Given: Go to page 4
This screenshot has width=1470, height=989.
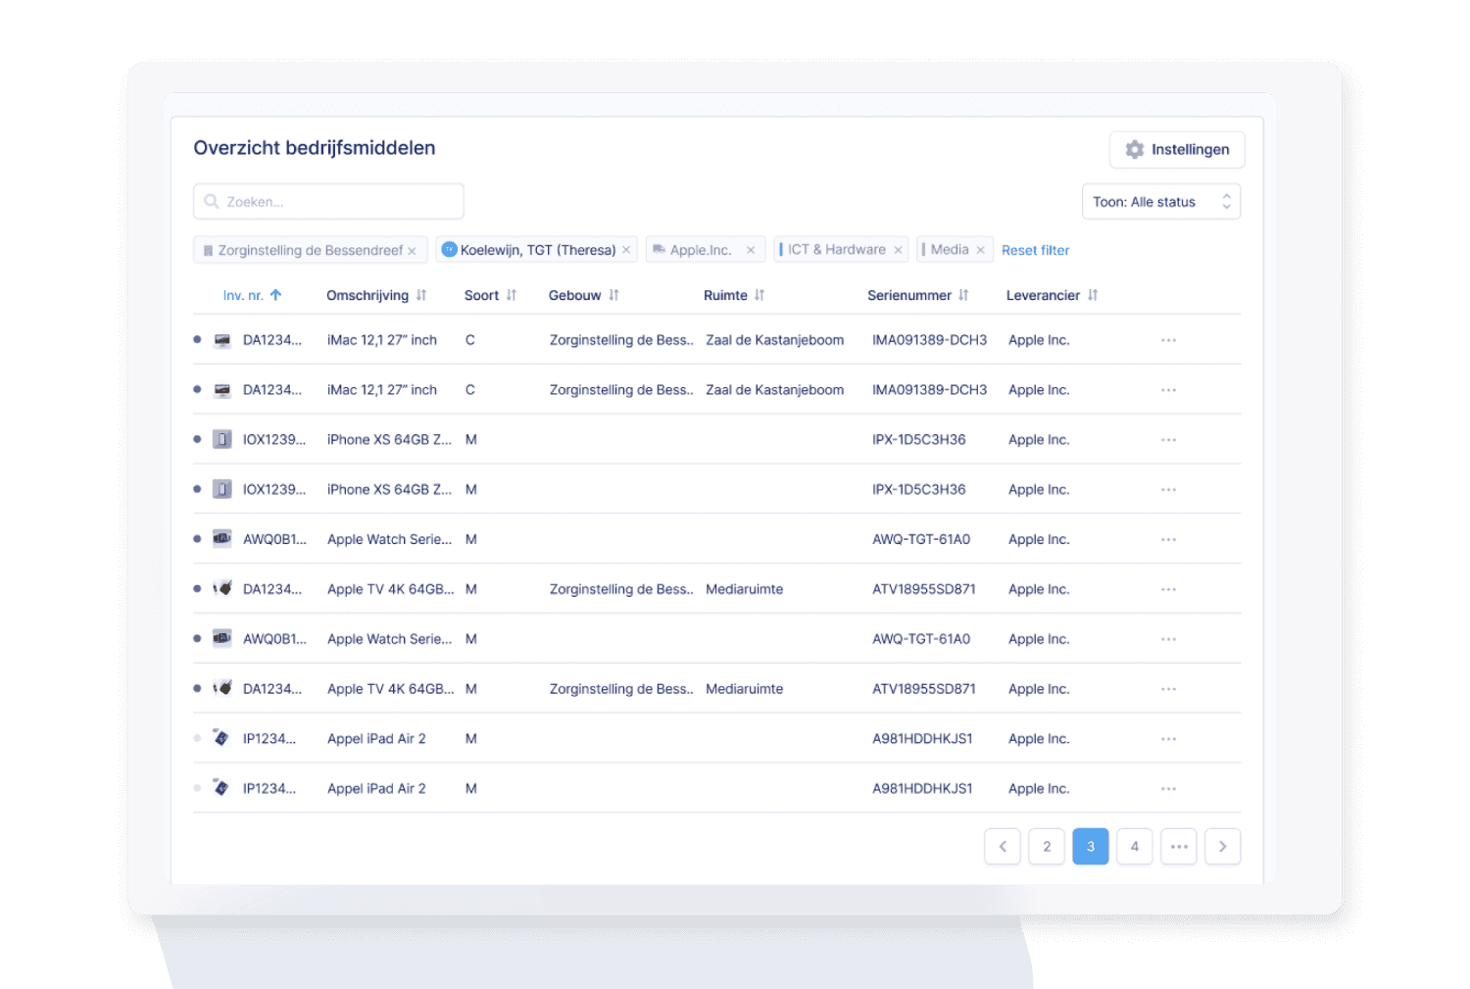Looking at the screenshot, I should (1134, 847).
